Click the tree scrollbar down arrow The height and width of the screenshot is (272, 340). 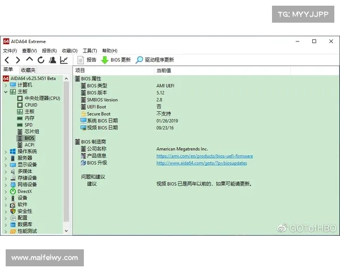[x=66, y=231]
